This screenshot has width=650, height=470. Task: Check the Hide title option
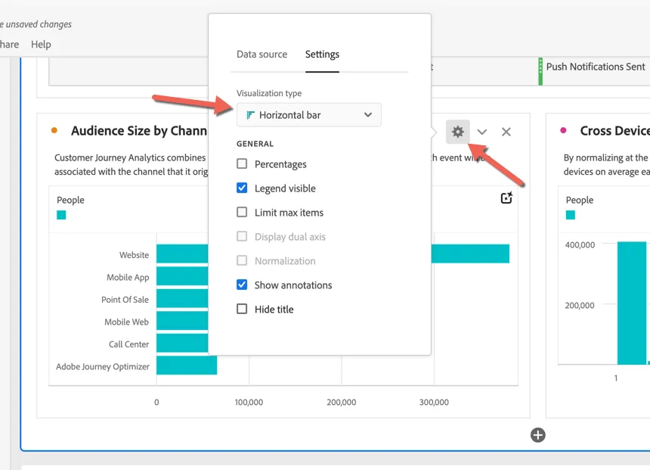[x=242, y=309]
